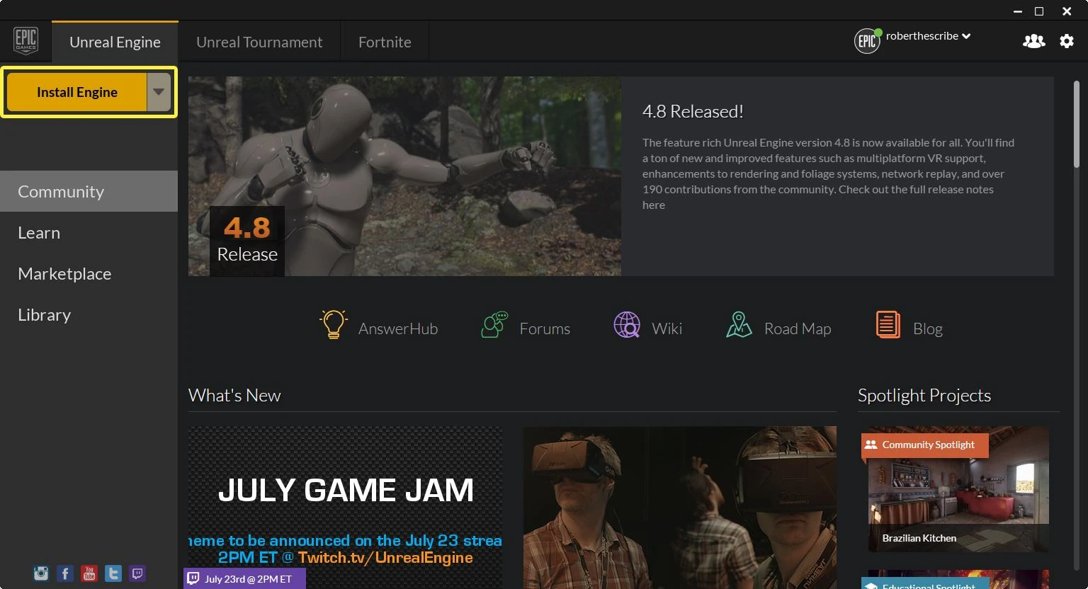Screen dimensions: 1088x589
Task: Open the Wiki globe icon
Action: coord(627,325)
